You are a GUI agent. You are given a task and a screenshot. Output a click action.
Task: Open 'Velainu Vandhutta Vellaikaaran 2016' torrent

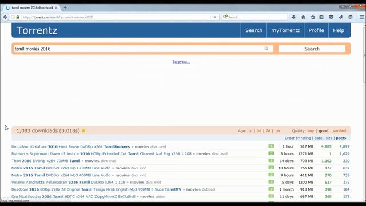coord(68,182)
